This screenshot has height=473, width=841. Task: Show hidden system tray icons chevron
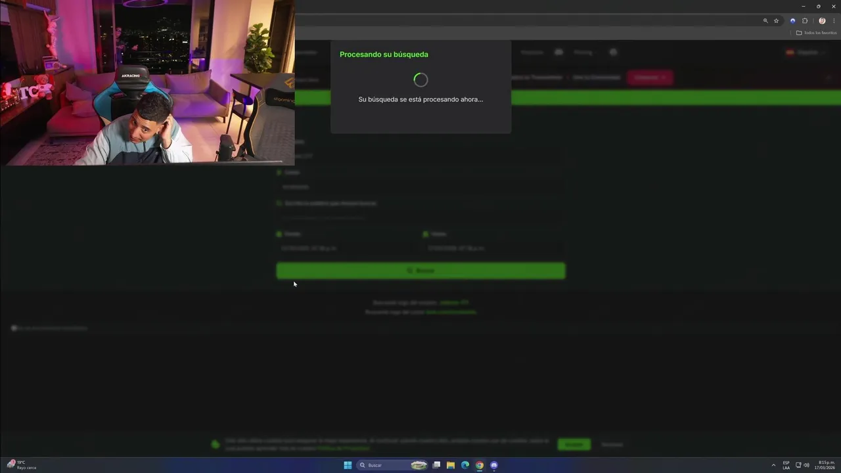tap(773, 465)
